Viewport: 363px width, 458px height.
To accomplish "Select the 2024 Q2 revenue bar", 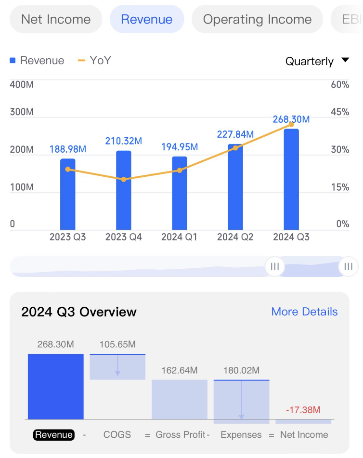I will pyautogui.click(x=235, y=187).
